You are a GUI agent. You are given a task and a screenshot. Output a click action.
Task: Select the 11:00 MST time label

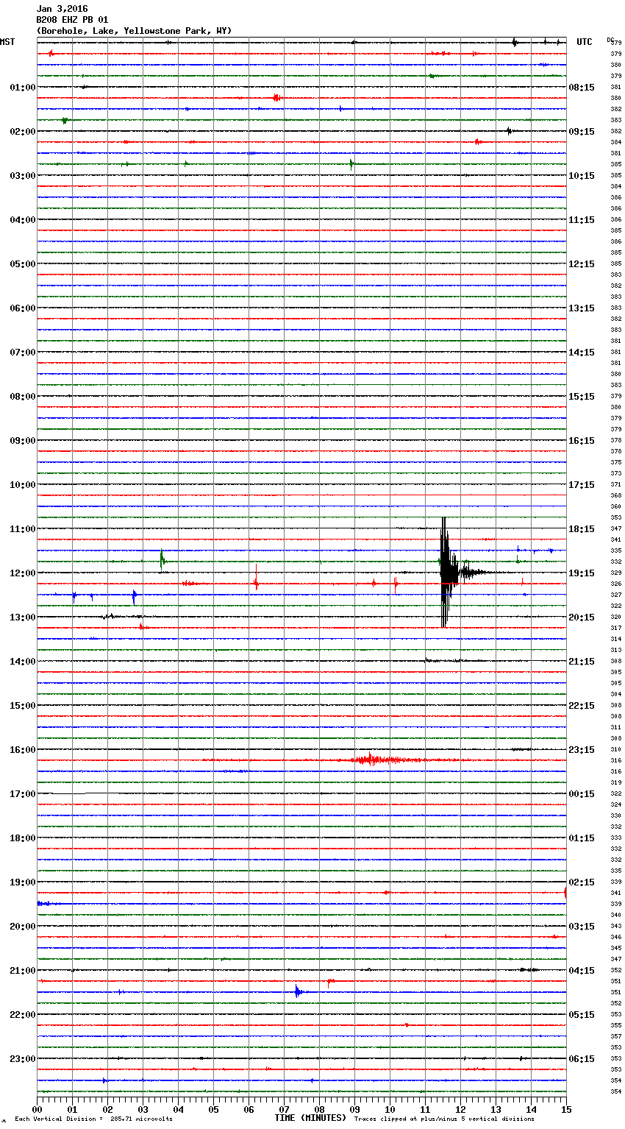22,529
